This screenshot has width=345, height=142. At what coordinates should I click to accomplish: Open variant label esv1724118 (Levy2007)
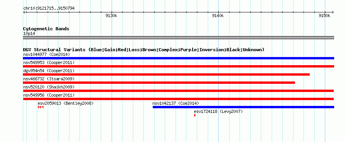point(218,112)
